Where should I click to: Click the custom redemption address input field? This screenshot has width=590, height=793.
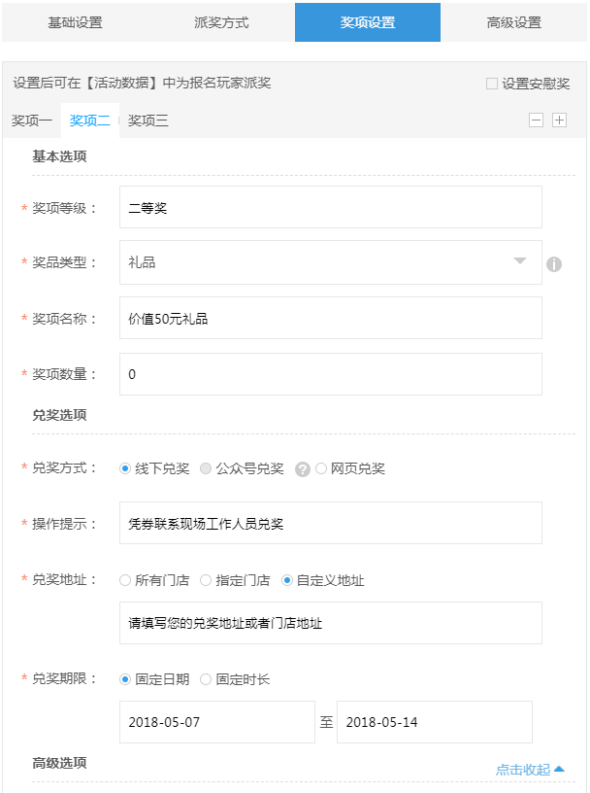[331, 623]
